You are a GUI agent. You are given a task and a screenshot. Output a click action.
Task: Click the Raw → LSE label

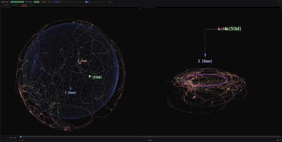point(13,138)
